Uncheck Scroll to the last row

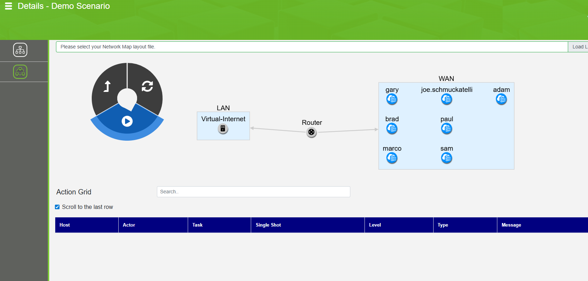[x=57, y=207]
